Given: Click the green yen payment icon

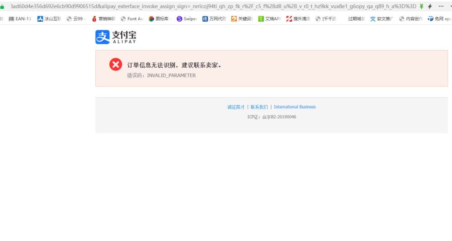Looking at the screenshot, I should click(421, 6).
